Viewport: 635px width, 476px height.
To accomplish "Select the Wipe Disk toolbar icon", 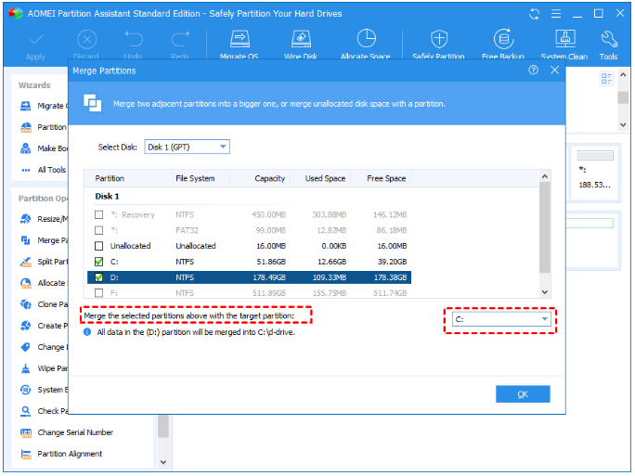I will [x=301, y=45].
